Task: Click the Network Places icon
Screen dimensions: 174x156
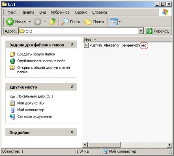Action: (x=12, y=116)
